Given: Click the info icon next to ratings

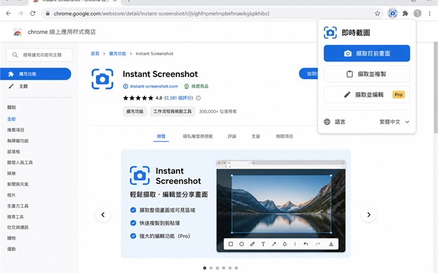Looking at the screenshot, I should click(x=198, y=98).
